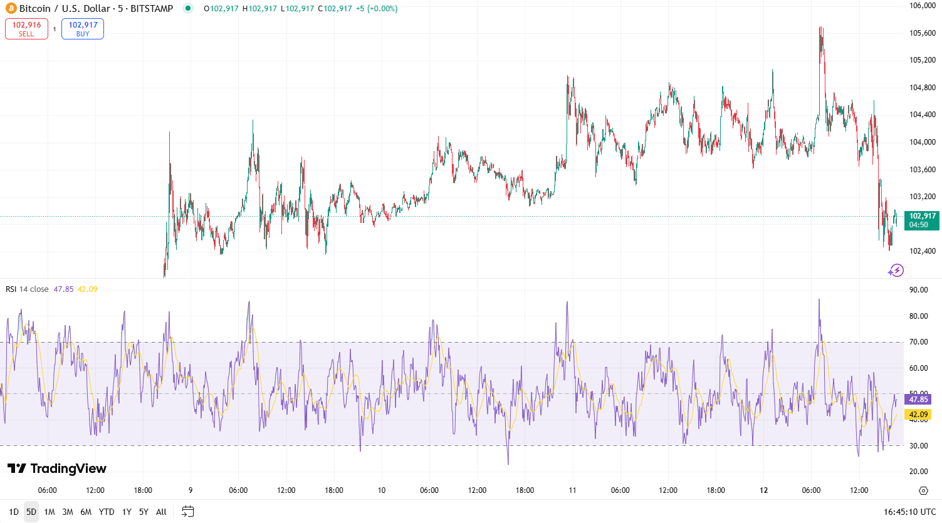
Task: Show the All time range
Action: [x=161, y=512]
